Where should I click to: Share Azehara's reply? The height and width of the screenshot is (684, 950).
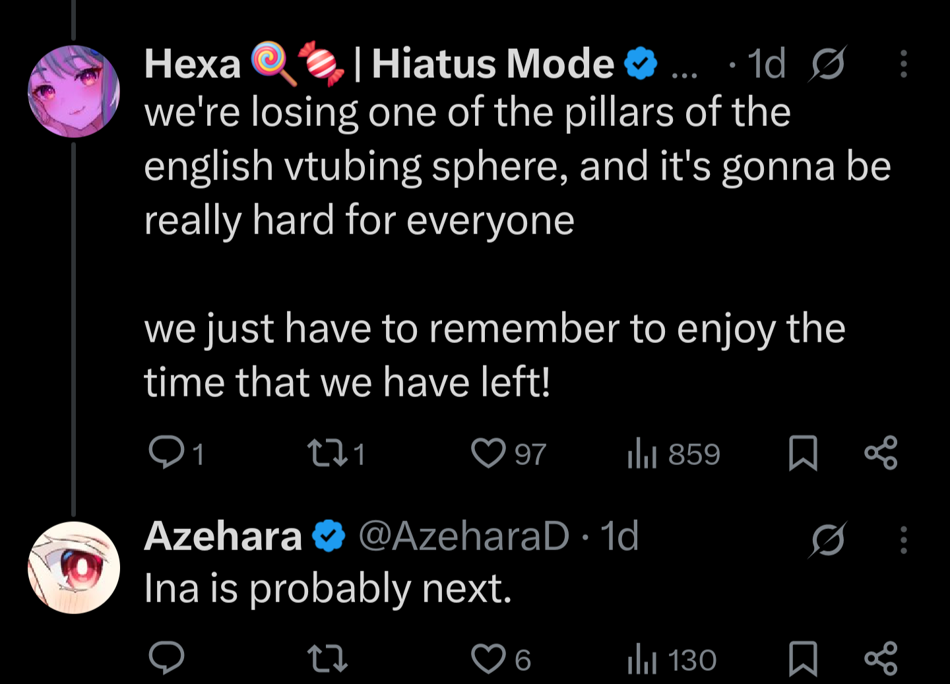coord(881,658)
